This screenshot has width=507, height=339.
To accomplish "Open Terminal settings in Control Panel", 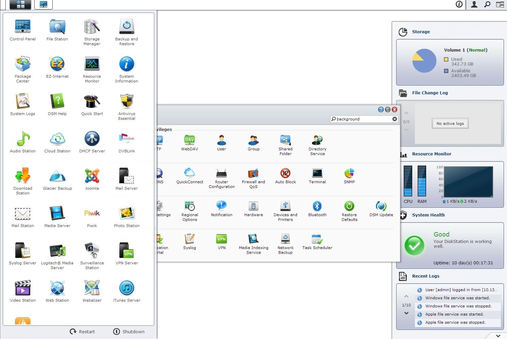I will click(317, 176).
